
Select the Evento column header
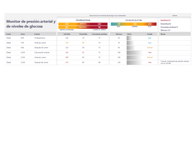pyautogui.click(x=37, y=34)
